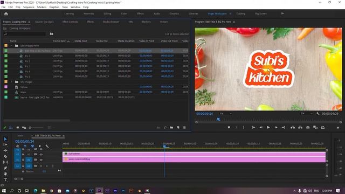Create new search bin from query
The height and width of the screenshot is (194, 345).
[x=52, y=34]
